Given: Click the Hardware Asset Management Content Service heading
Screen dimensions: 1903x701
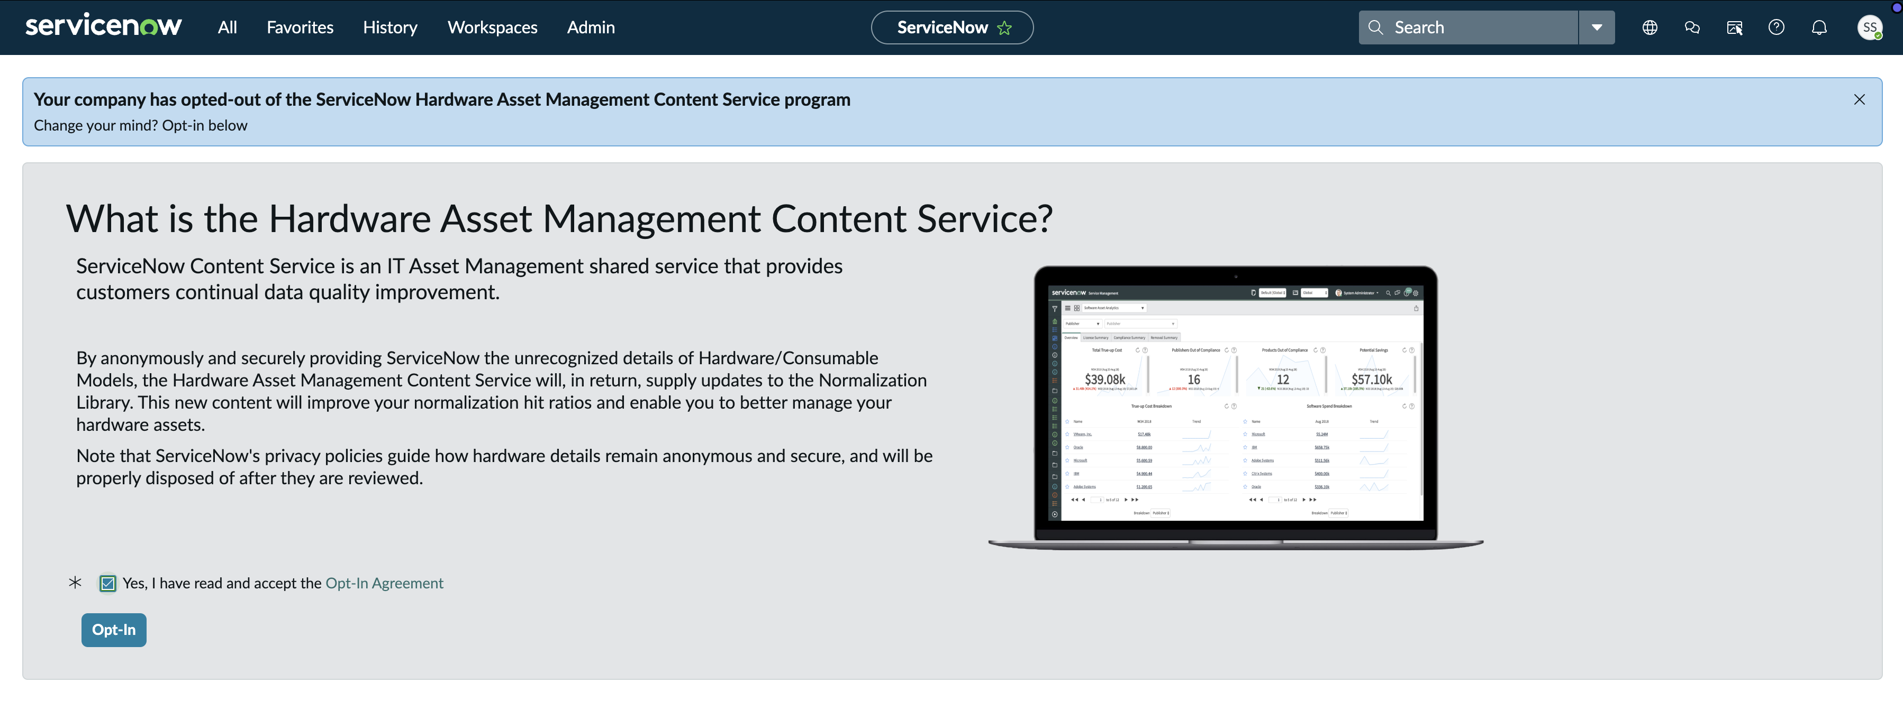Looking at the screenshot, I should pyautogui.click(x=559, y=218).
